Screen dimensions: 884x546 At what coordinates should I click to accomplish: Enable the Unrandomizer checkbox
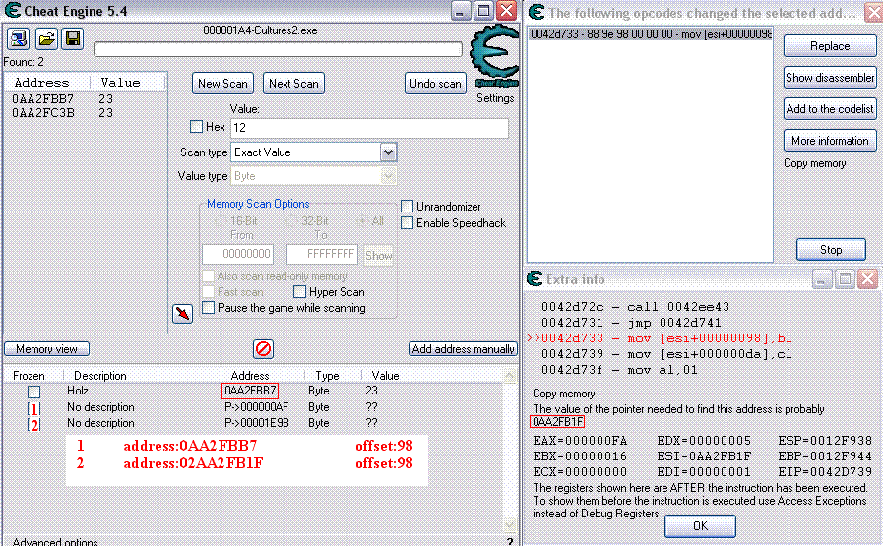click(407, 207)
